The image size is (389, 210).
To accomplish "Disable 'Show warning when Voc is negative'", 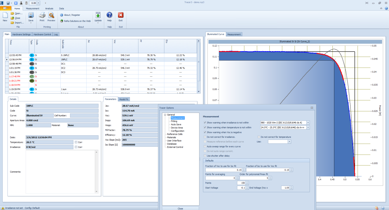I will point(205,132).
